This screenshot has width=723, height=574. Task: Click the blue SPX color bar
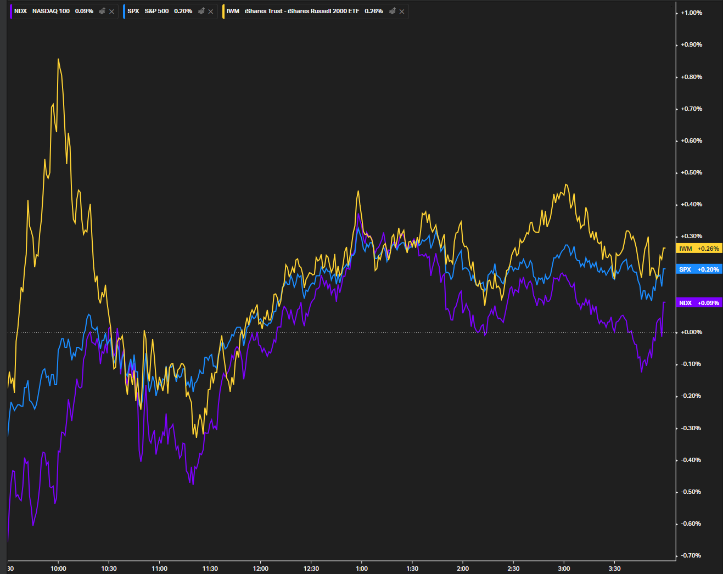125,11
